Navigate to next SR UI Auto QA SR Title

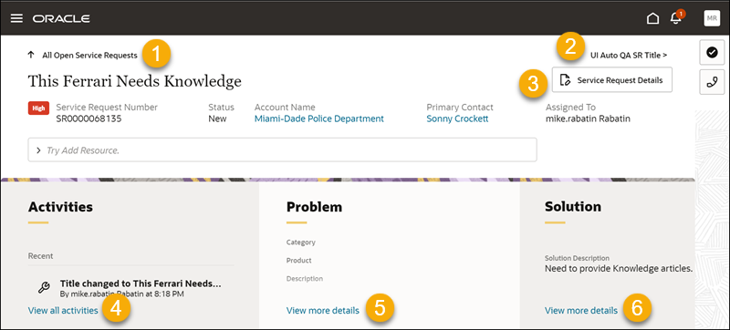coord(629,55)
